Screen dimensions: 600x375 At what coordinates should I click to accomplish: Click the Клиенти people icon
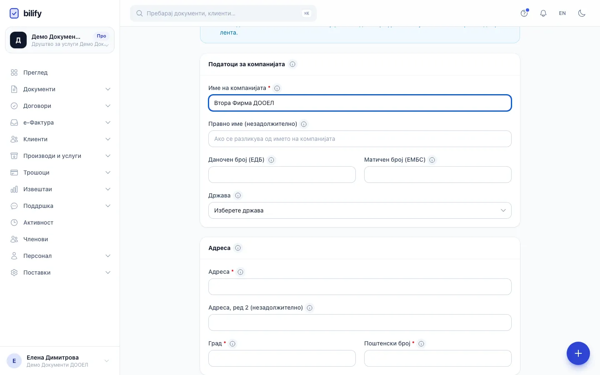tap(14, 139)
